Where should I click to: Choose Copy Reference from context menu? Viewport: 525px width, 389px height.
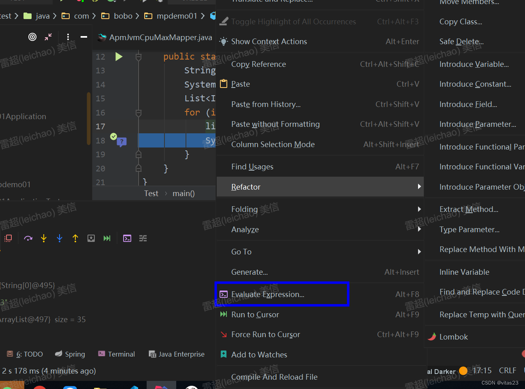coord(320,64)
